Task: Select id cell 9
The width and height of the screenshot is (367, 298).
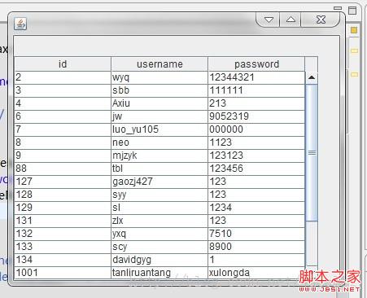Action: coord(63,156)
